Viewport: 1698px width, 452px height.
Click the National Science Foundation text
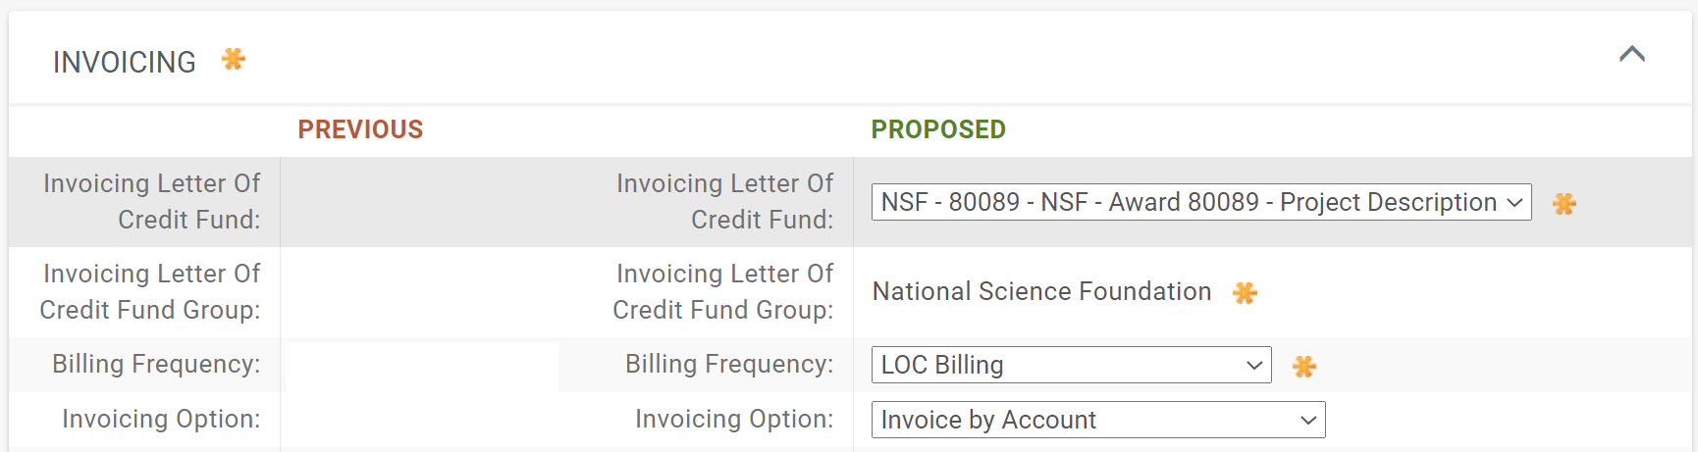tap(1041, 292)
